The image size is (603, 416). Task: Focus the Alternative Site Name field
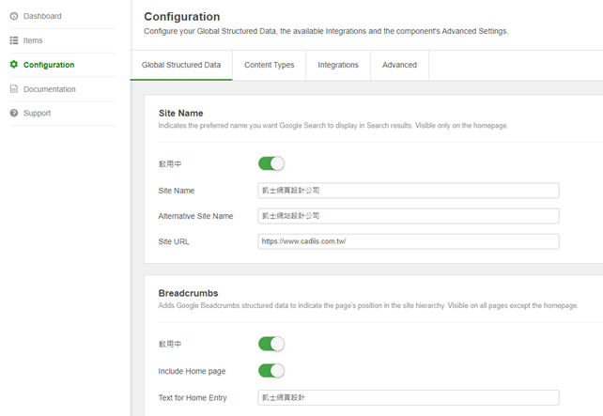click(x=408, y=216)
